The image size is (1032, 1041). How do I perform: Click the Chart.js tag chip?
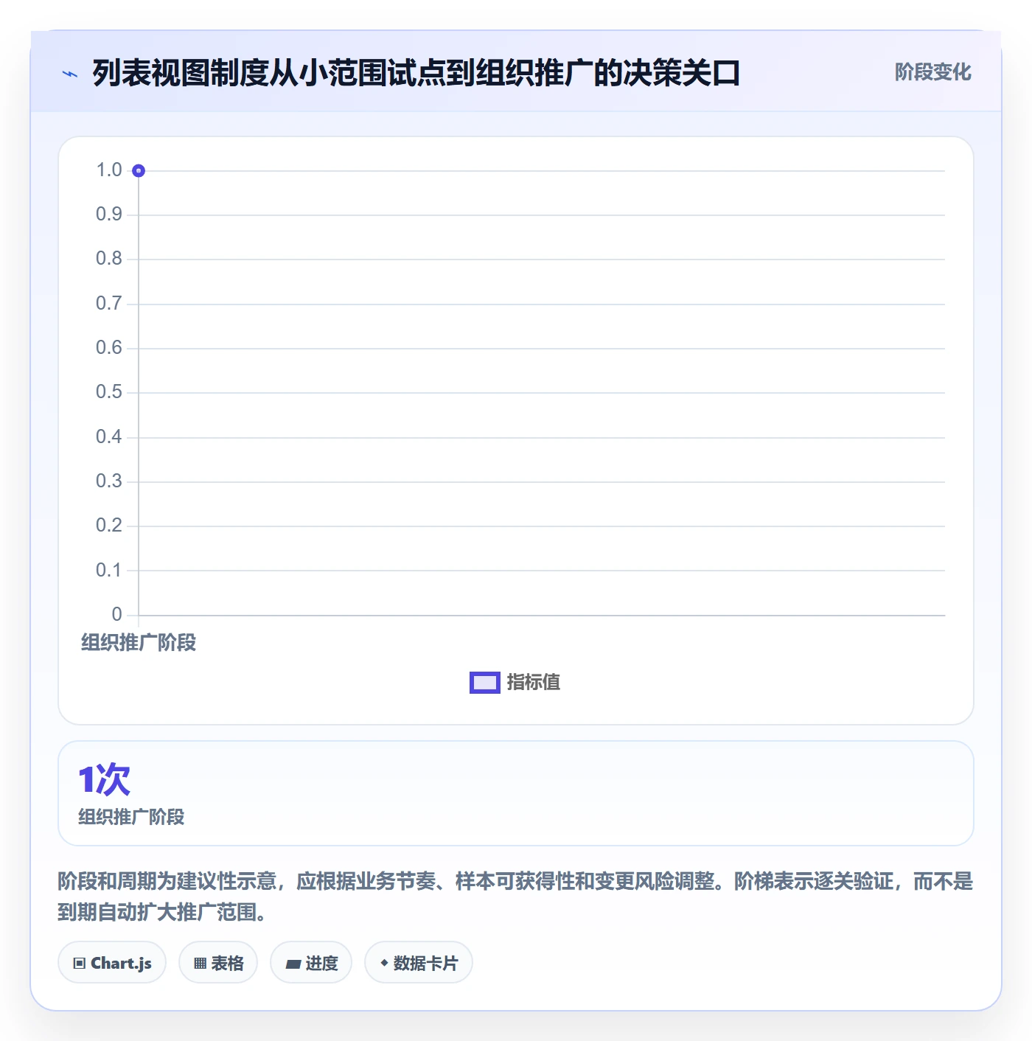(112, 963)
